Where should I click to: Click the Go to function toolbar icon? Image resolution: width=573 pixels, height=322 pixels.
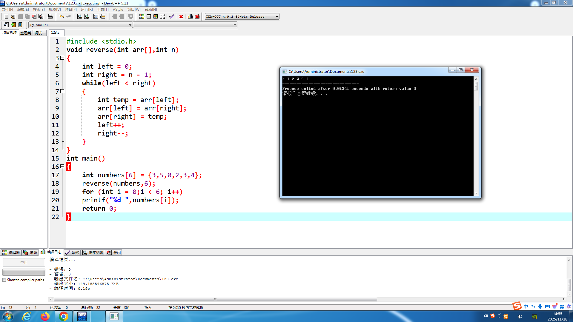coord(96,16)
